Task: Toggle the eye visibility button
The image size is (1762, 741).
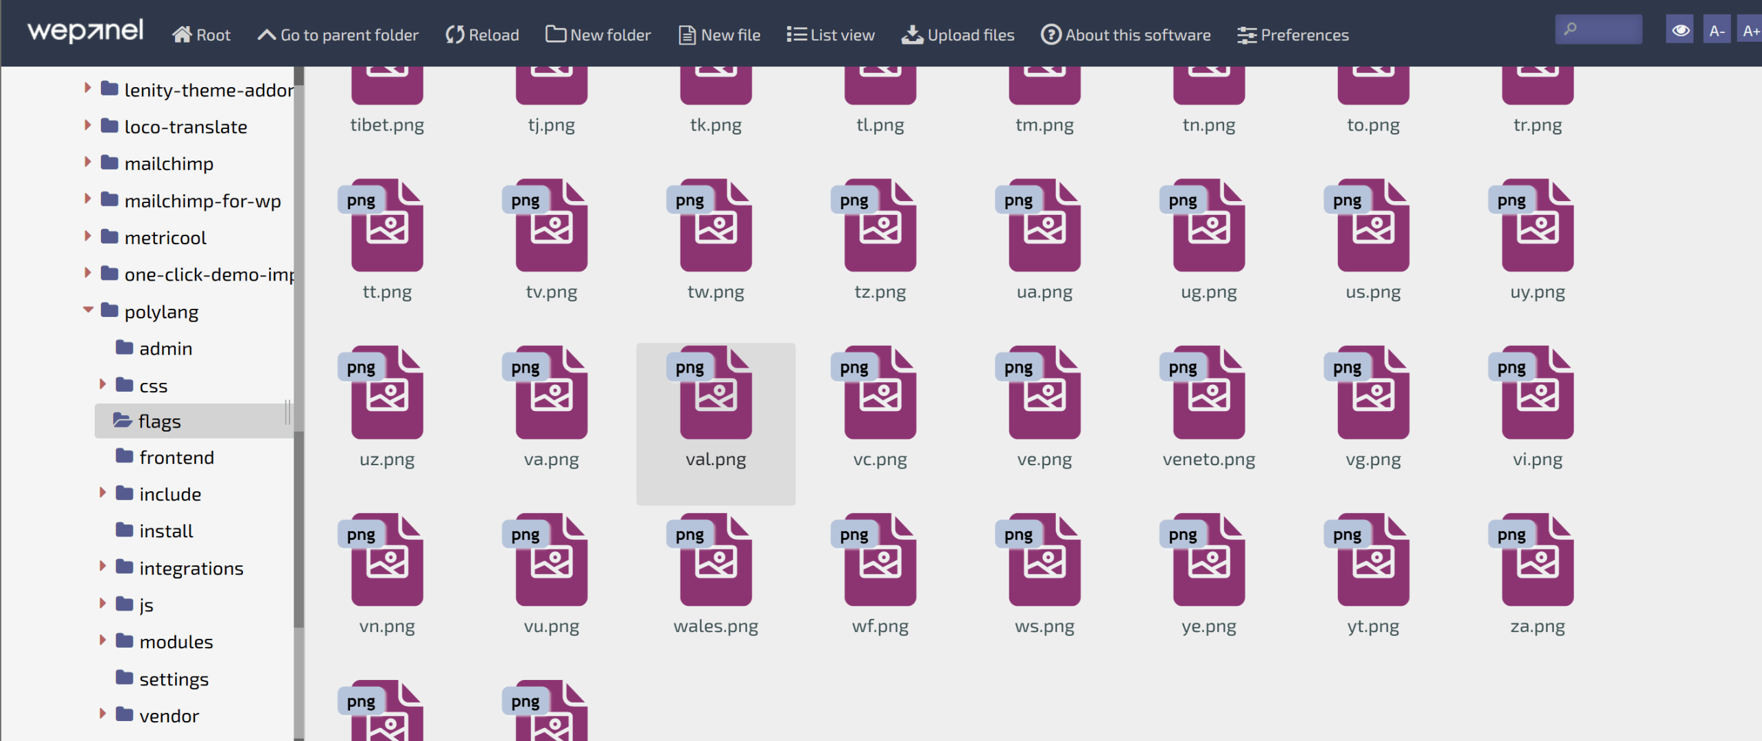Action: click(1680, 30)
